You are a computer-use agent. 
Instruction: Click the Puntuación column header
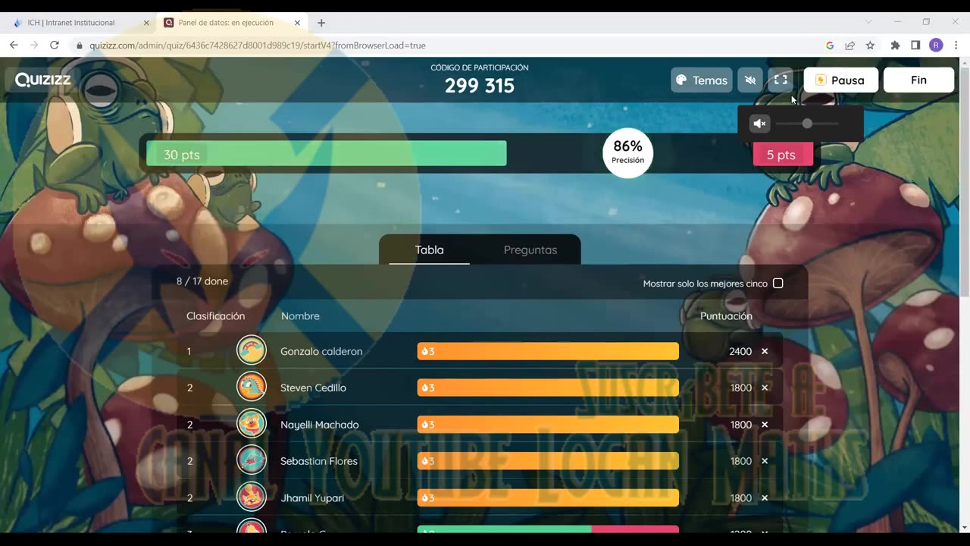pos(726,316)
